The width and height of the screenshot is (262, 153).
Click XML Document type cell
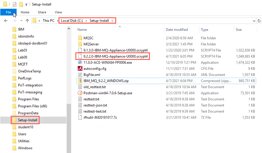pyautogui.click(x=213, y=75)
